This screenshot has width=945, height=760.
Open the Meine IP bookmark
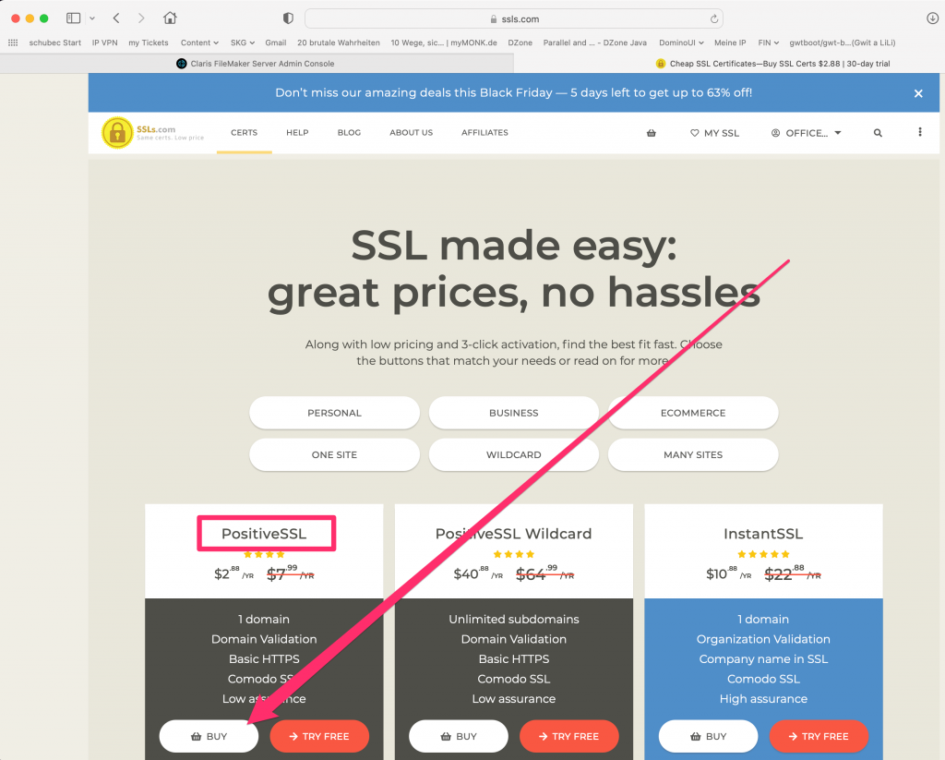[x=730, y=42]
